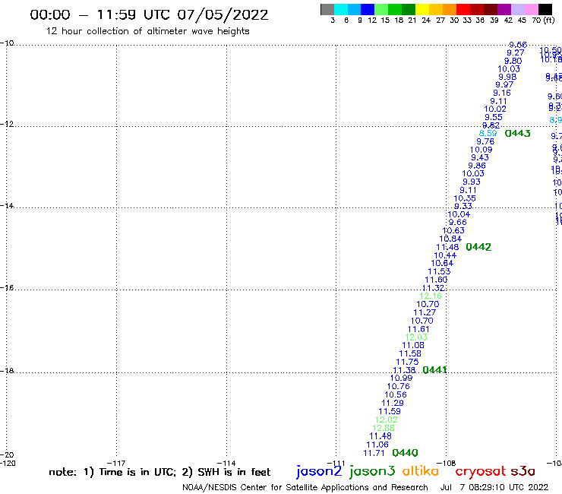Click the pink swatch in the color scale

click(531, 9)
